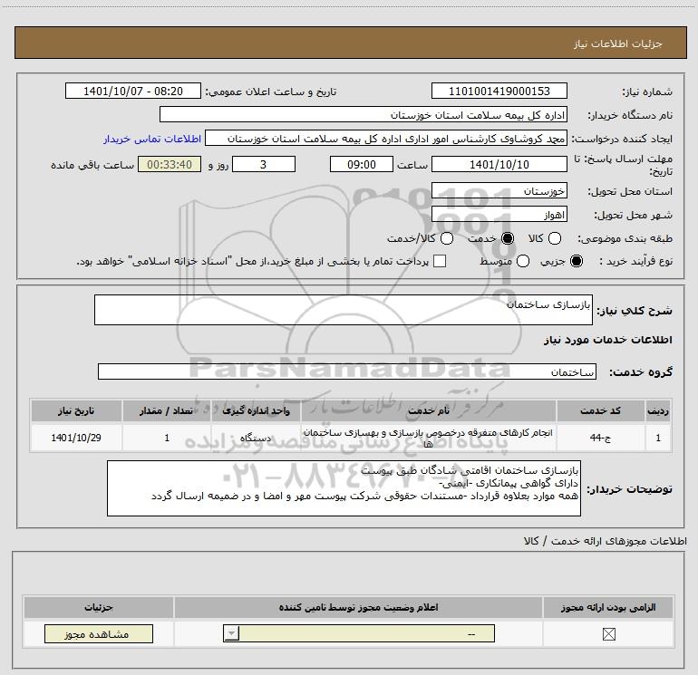Click the کد خدمت column header

click(600, 410)
